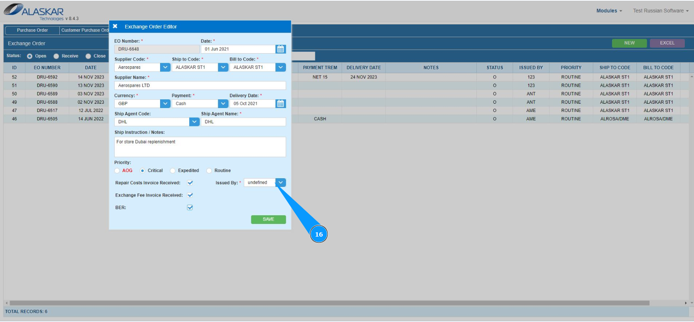Image resolution: width=694 pixels, height=322 pixels.
Task: Uncheck the BER checkbox
Action: 190,208
